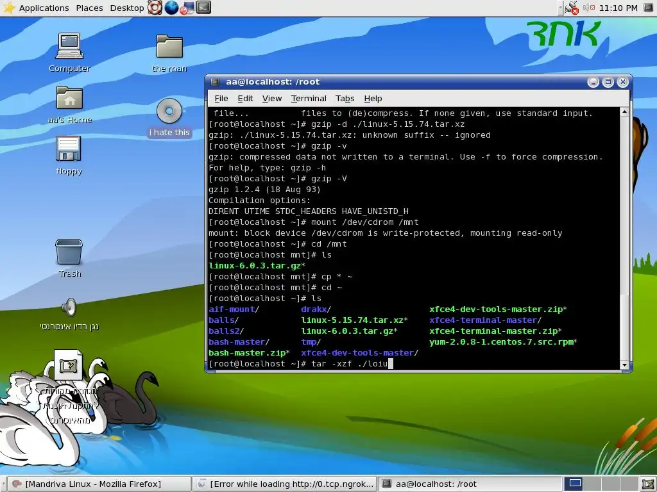Open the terminal Edit menu
This screenshot has width=657, height=492.
coord(245,98)
